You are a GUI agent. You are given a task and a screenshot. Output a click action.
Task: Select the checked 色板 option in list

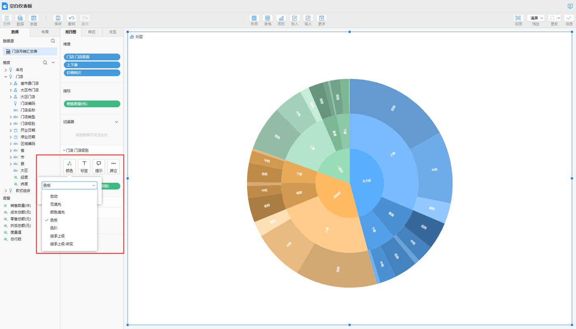[x=54, y=220]
